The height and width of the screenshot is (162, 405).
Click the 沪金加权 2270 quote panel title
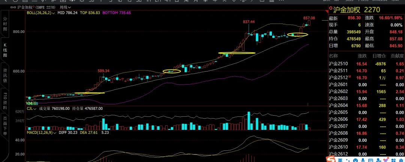(357, 10)
